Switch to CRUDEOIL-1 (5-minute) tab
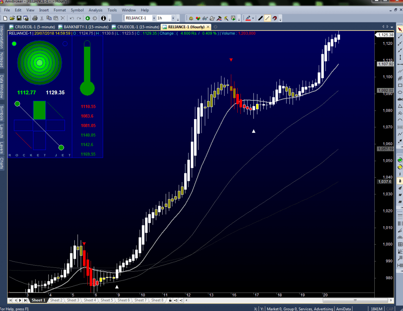Viewport: 403px width, 311px height. 32,27
